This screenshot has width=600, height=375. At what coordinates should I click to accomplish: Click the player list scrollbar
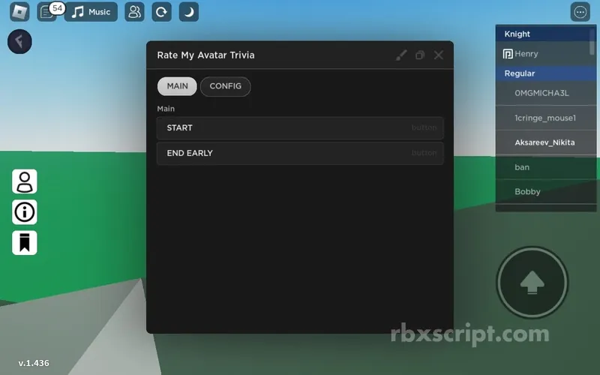[x=592, y=41]
